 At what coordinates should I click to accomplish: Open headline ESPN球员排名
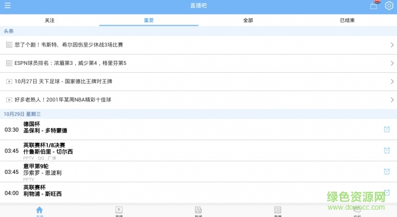pos(198,63)
